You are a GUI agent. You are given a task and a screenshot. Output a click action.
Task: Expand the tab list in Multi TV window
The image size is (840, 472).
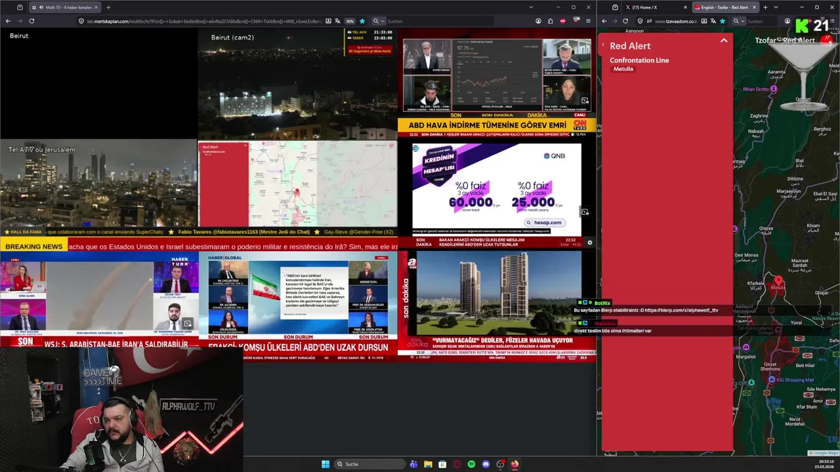(x=531, y=7)
